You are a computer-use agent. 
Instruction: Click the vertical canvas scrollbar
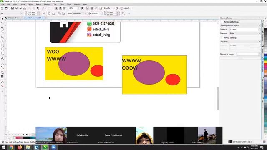pyautogui.click(x=218, y=98)
